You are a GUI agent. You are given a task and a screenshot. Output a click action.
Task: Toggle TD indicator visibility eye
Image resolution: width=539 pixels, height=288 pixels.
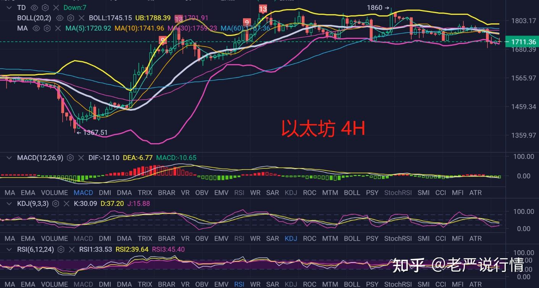pos(34,8)
